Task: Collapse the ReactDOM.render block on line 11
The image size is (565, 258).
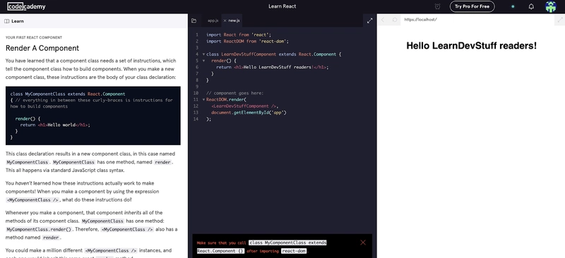Action: [x=203, y=99]
